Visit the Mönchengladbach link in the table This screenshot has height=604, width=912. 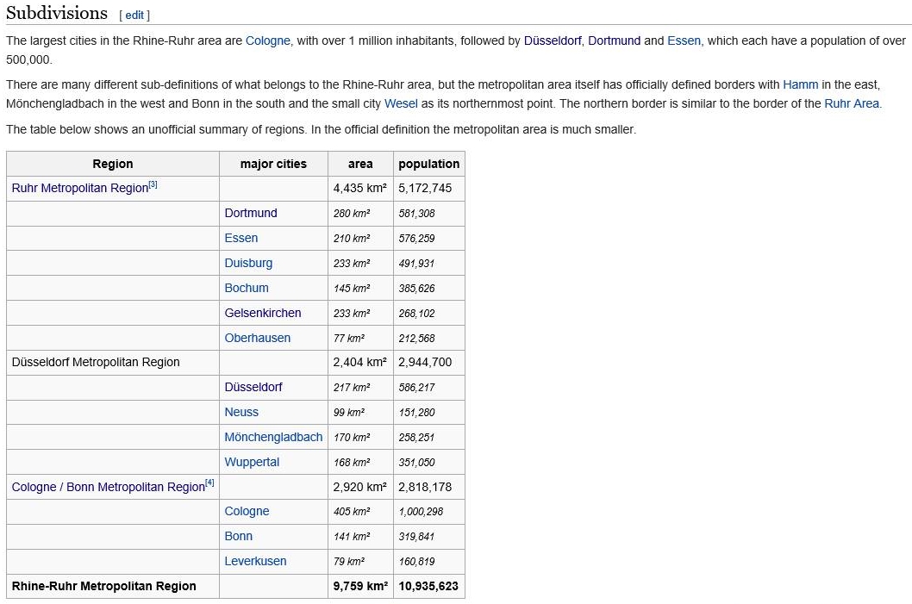[x=273, y=437]
